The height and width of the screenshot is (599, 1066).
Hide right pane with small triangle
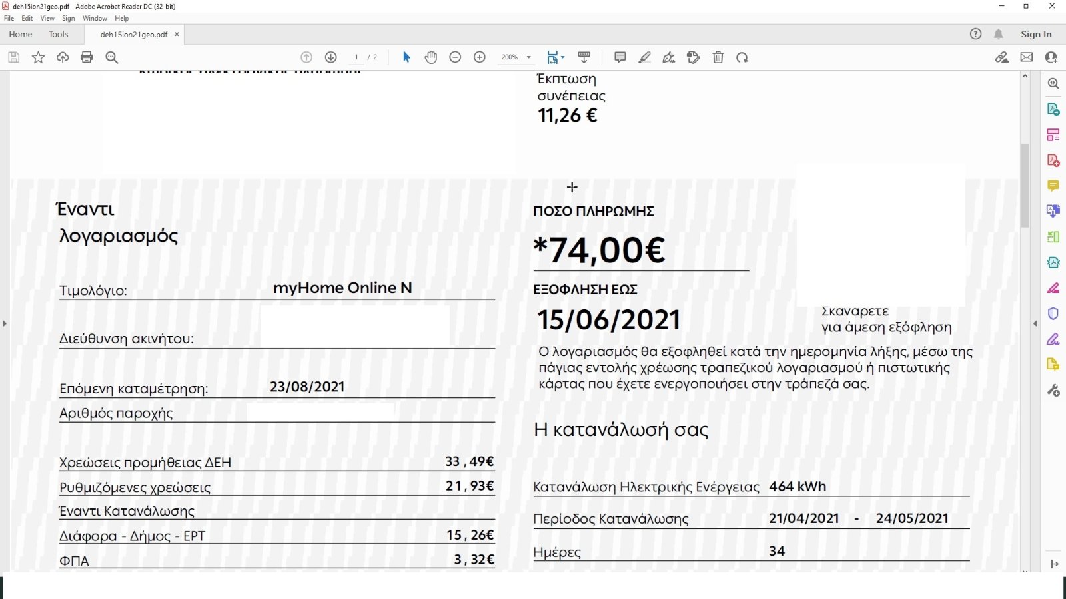[1035, 323]
